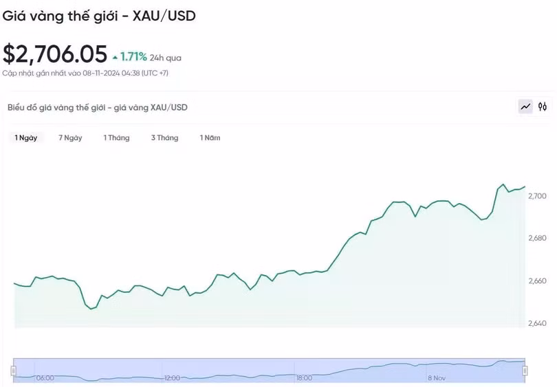Image resolution: width=557 pixels, height=387 pixels.
Task: Click 12:00 marker on navigator timeline
Action: click(x=172, y=377)
